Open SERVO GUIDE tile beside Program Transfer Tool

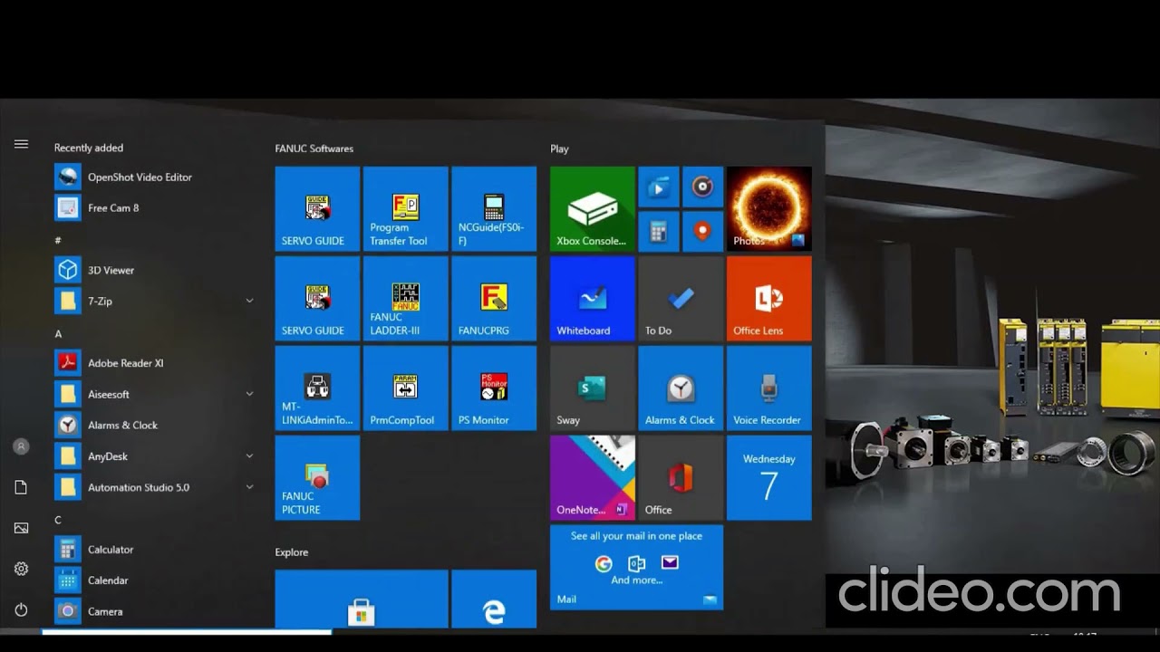point(317,209)
